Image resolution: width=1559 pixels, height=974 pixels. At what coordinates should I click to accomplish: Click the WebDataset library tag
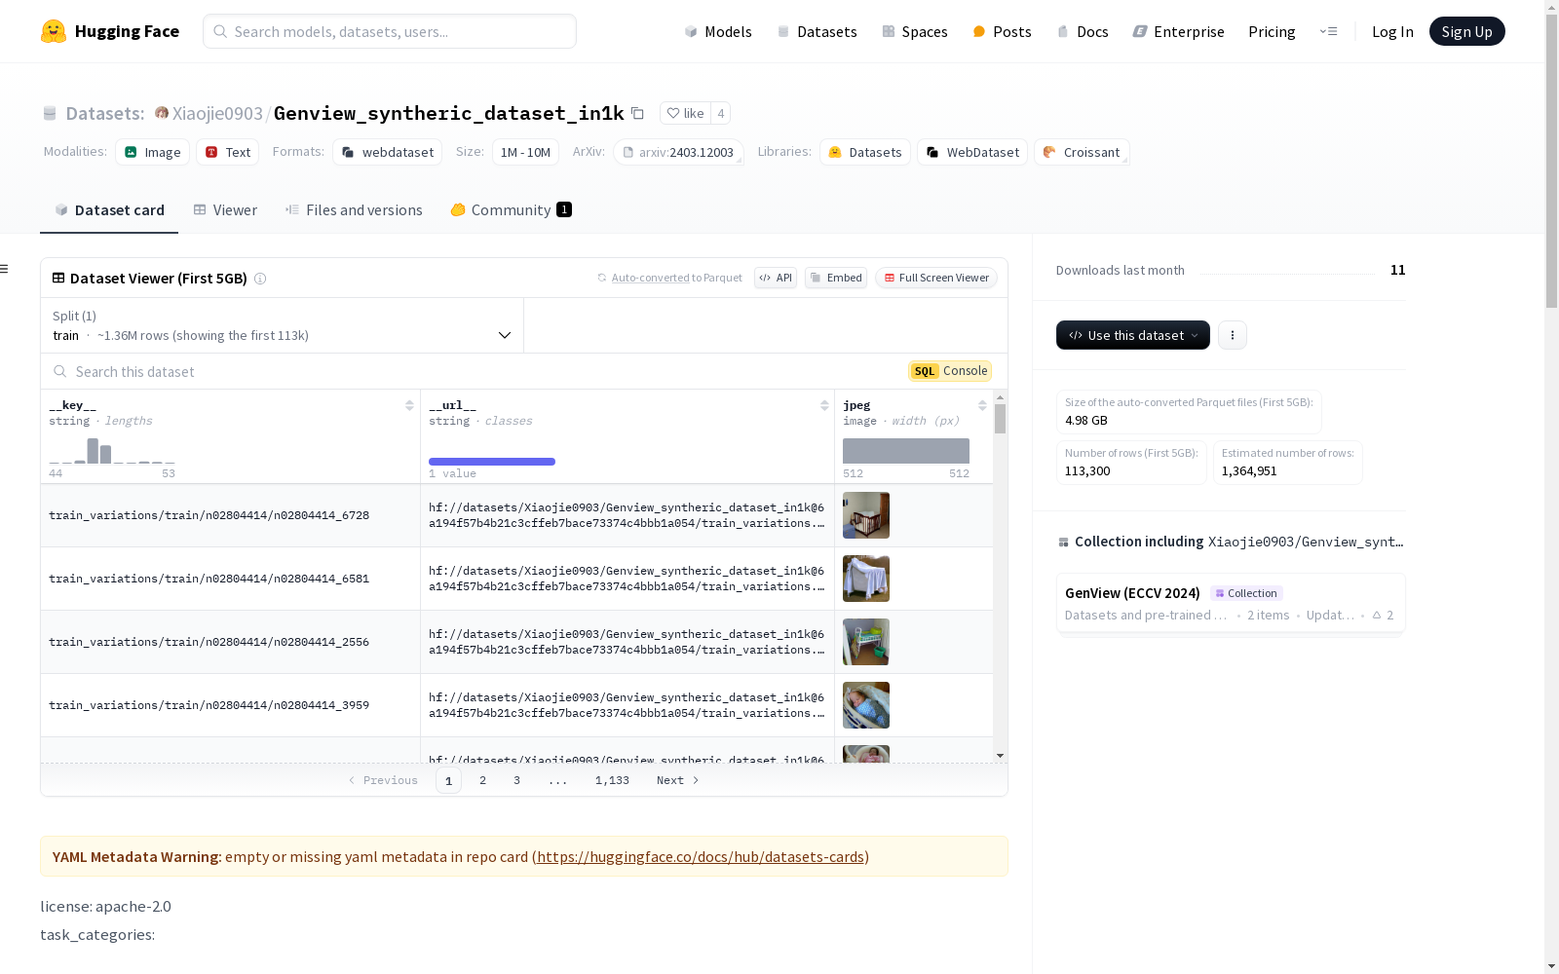[x=972, y=152]
